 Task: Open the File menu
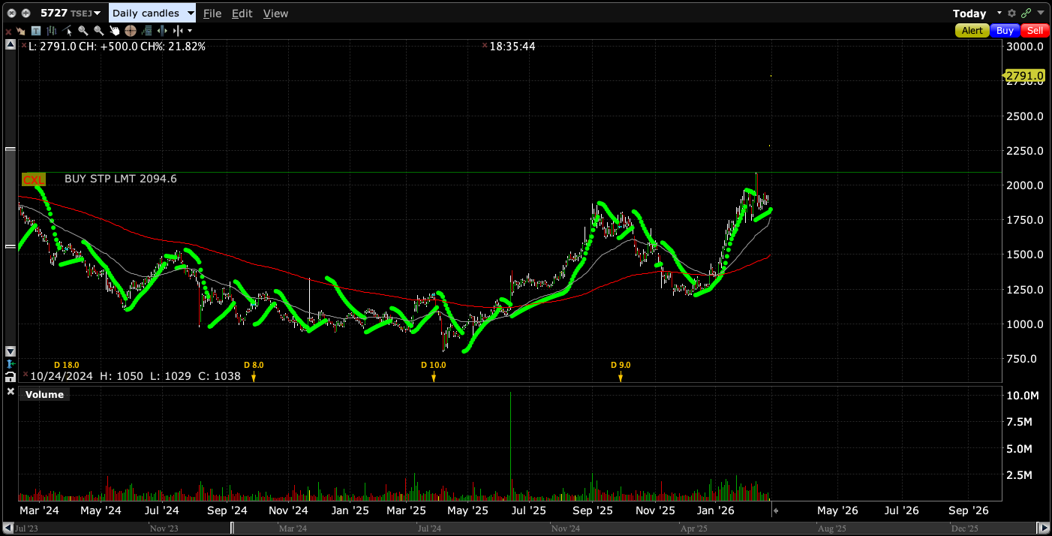212,14
